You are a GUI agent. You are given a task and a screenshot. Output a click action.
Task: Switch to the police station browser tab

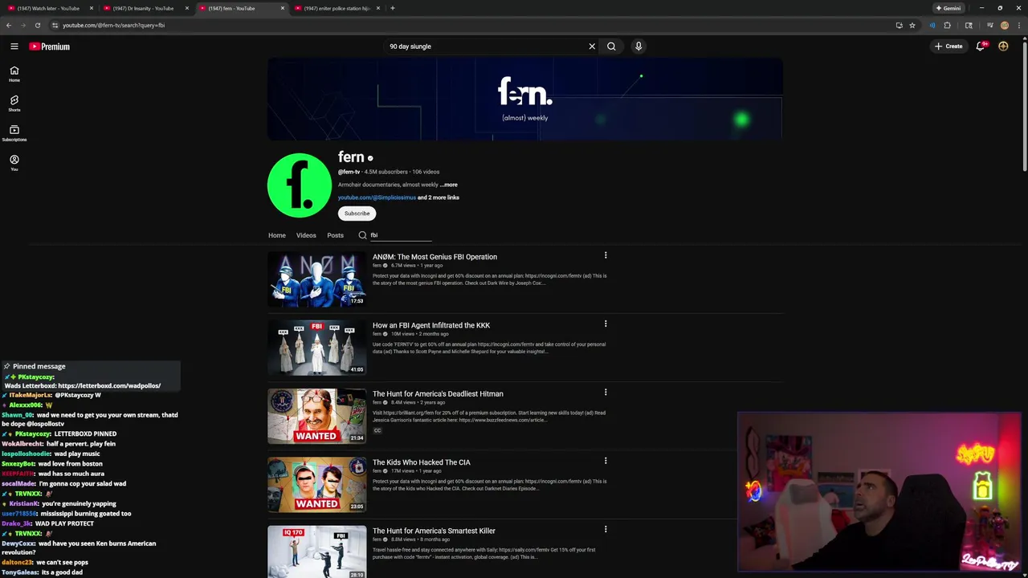click(x=336, y=8)
